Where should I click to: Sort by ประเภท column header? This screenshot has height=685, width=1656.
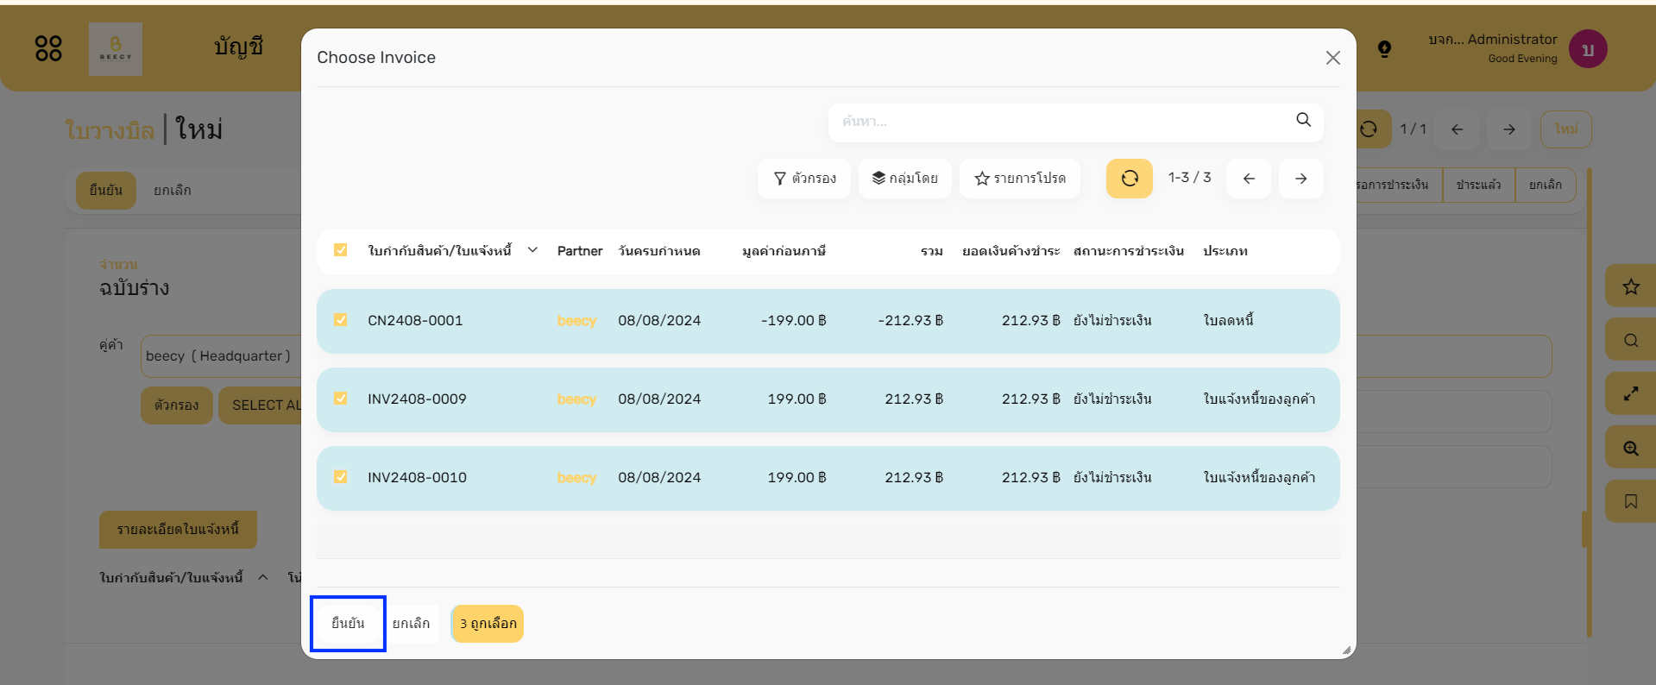[1225, 251]
